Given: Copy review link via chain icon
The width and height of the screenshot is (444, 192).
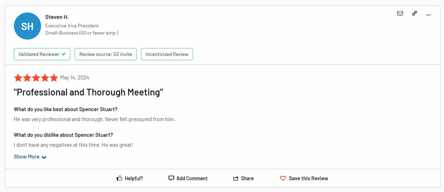Looking at the screenshot, I should point(414,14).
